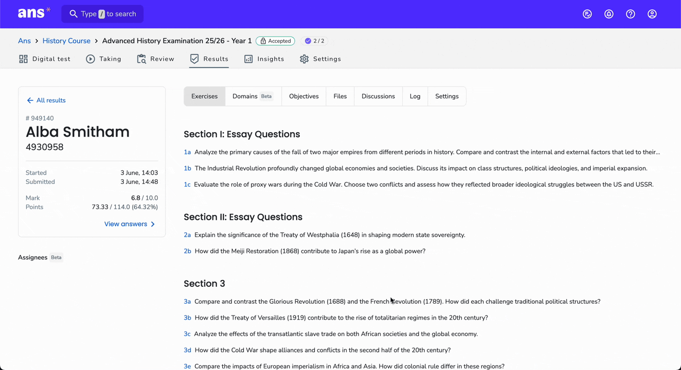Open question 1c about Cold War proxy wars
The height and width of the screenshot is (370, 681).
click(x=419, y=184)
